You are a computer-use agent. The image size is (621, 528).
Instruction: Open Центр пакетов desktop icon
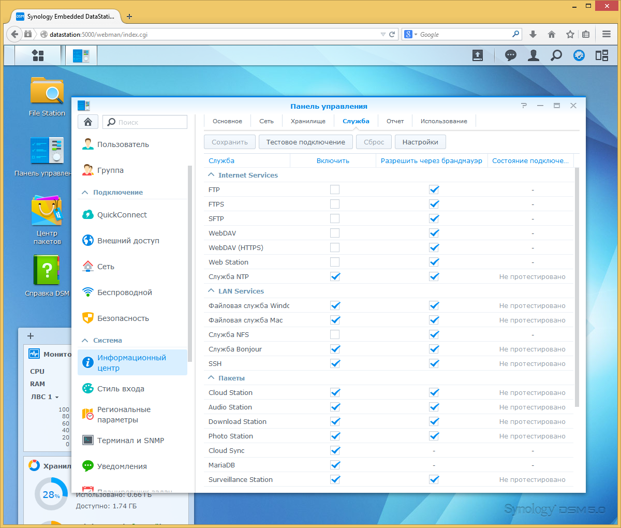tap(47, 219)
